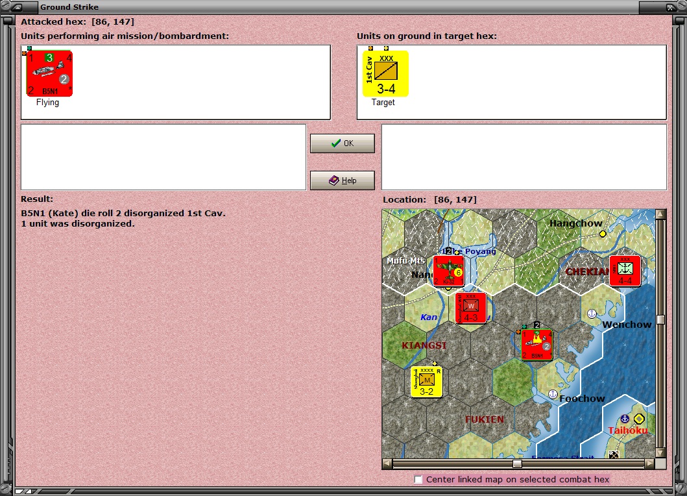The height and width of the screenshot is (496, 687).
Task: Click the Ki-32 aircraft counter on map
Action: (449, 271)
